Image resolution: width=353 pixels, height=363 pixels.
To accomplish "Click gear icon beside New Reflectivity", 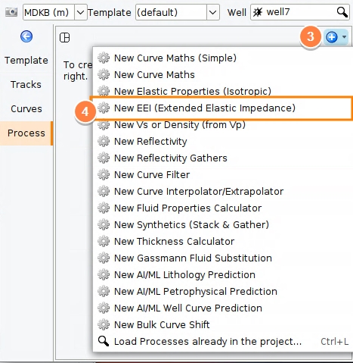I will [104, 142].
